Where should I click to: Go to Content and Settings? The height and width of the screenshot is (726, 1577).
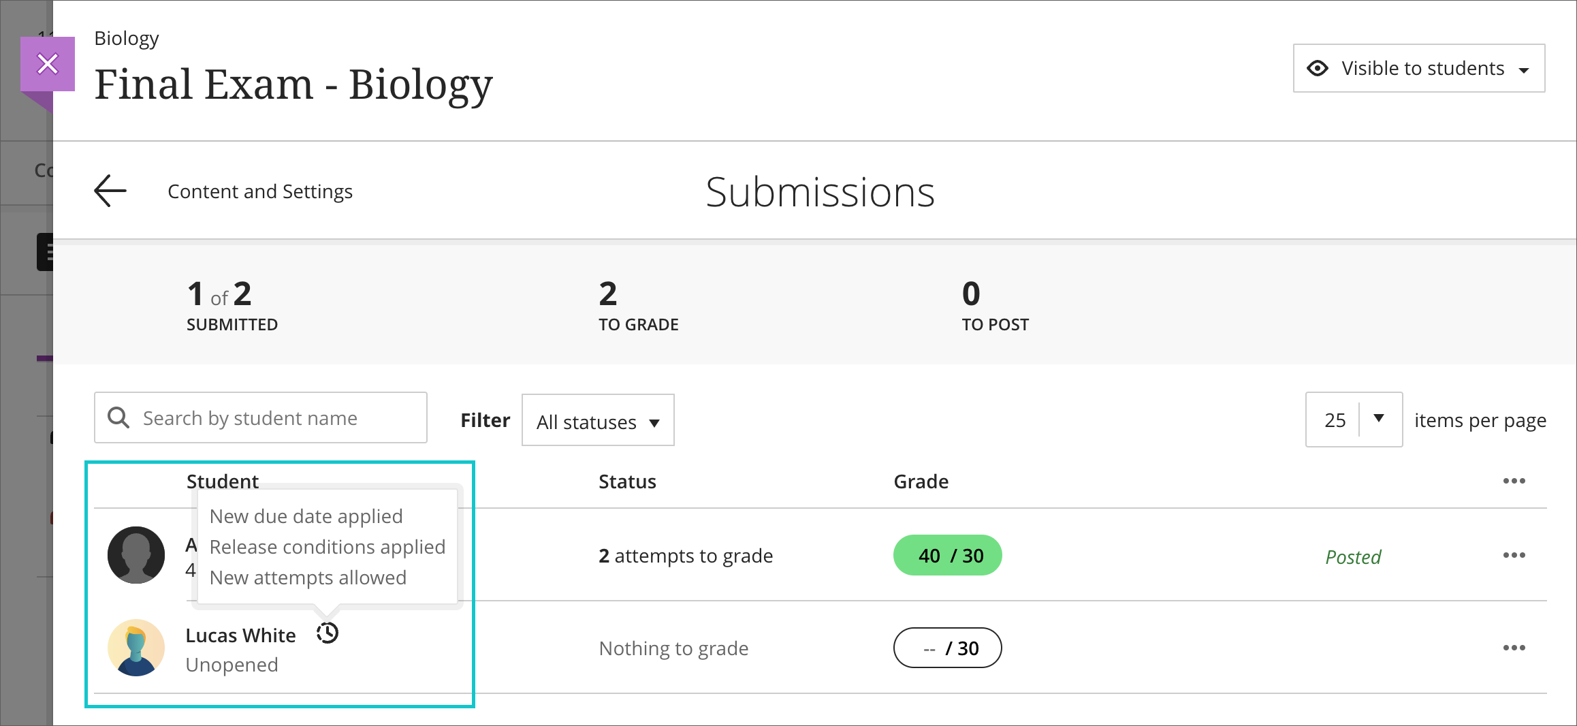tap(260, 191)
